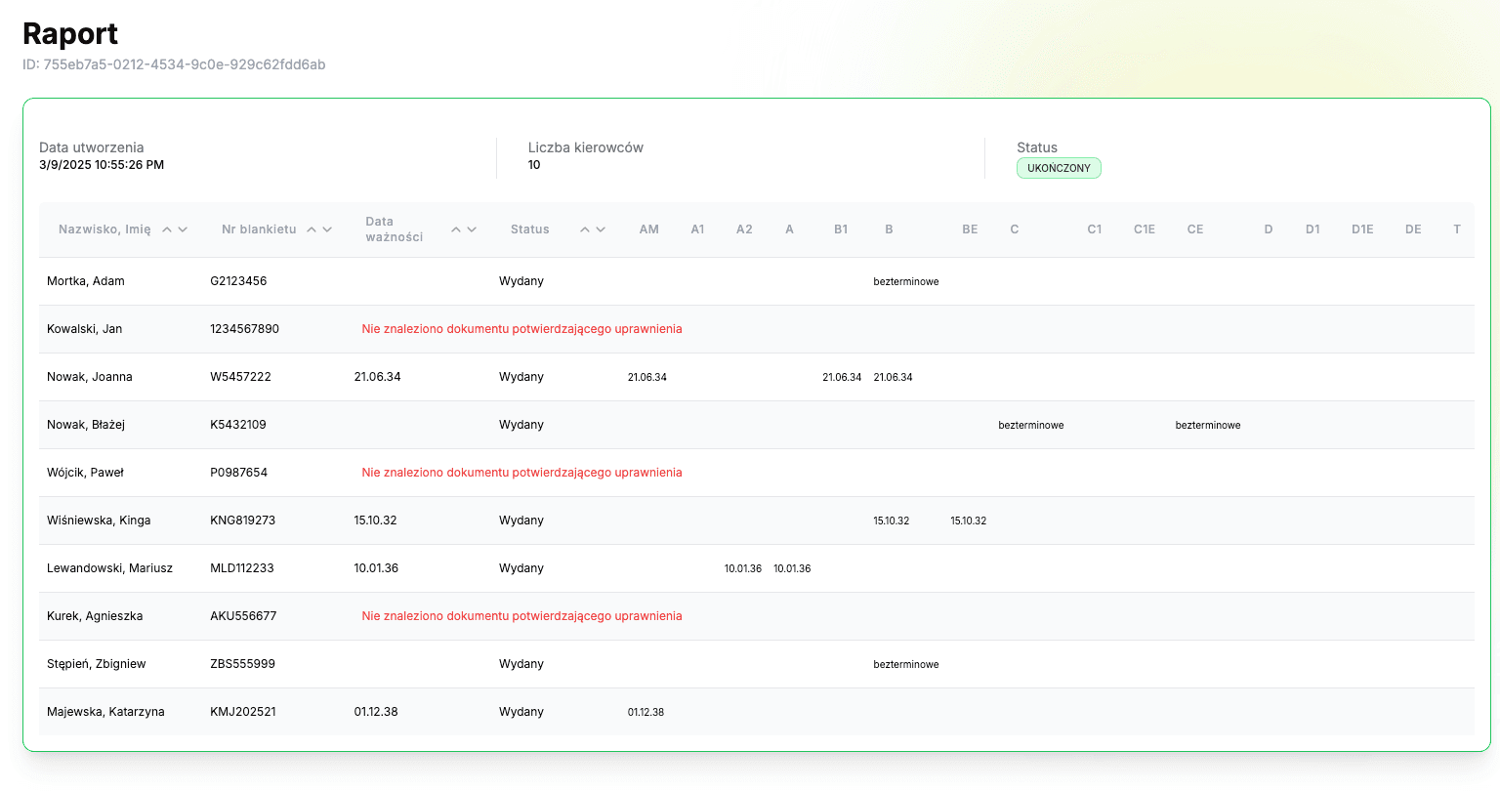Image resolution: width=1500 pixels, height=791 pixels.
Task: Click the C1E category column header
Action: 1145,229
